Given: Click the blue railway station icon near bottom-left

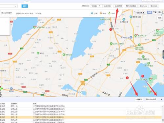Looking at the screenshot, I should point(11,88).
